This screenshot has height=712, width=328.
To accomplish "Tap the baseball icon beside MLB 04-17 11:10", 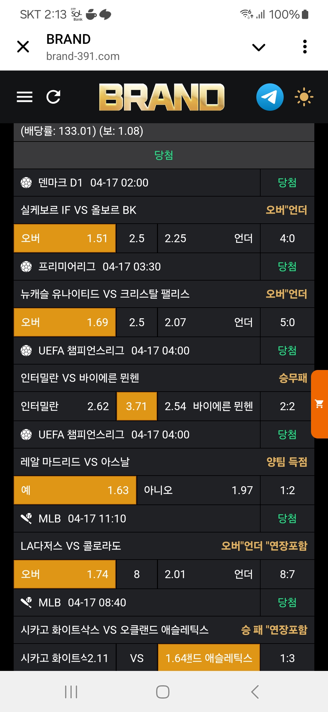I will coord(26,518).
